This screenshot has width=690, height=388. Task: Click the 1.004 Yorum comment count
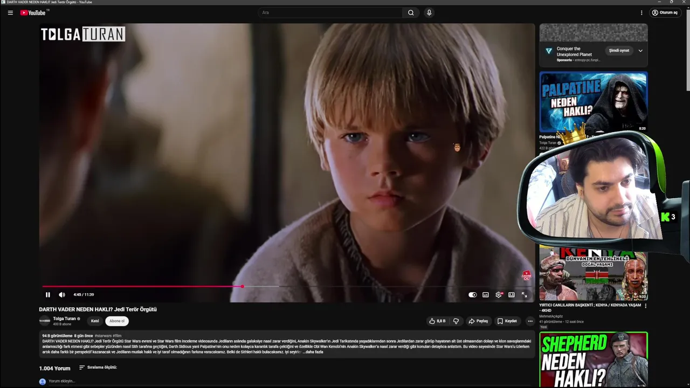pyautogui.click(x=54, y=369)
